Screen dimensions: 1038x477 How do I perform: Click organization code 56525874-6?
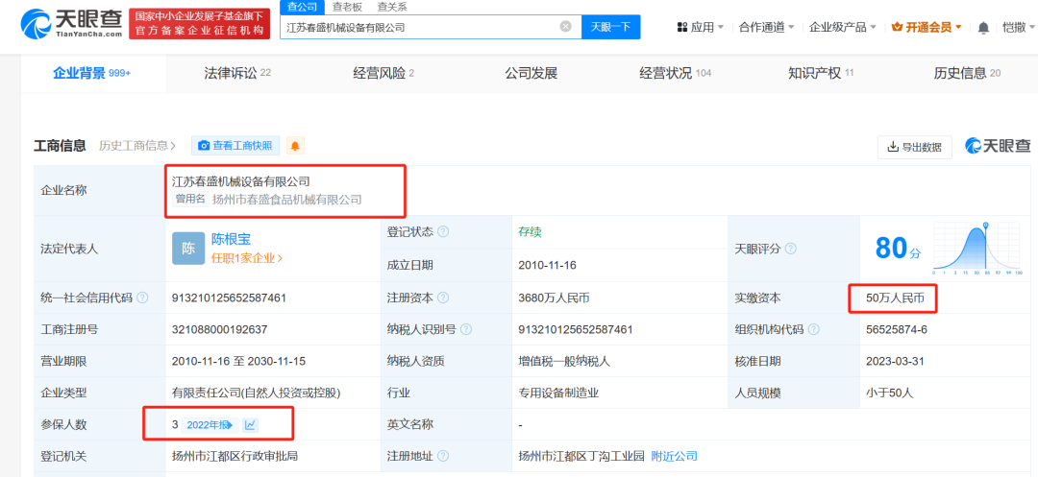pos(897,329)
